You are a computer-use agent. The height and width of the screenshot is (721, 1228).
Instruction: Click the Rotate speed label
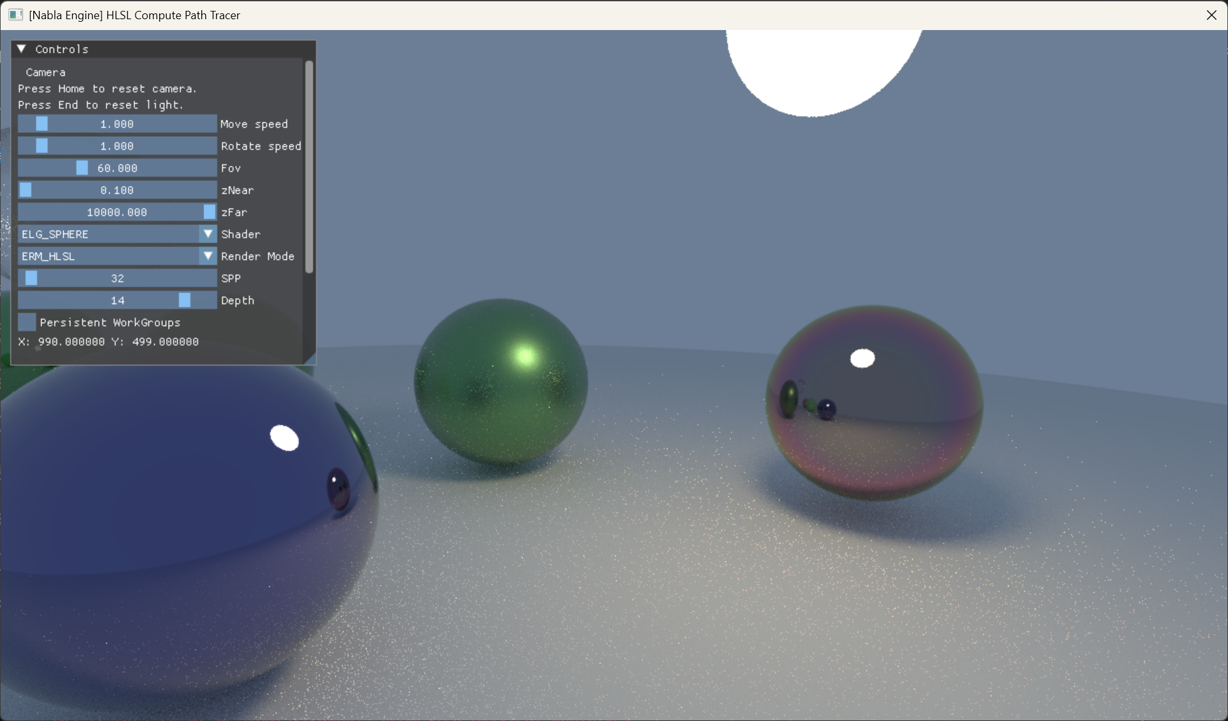[261, 146]
